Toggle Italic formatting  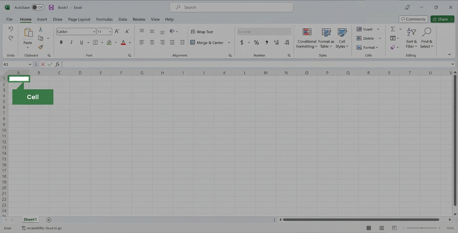[x=72, y=42]
